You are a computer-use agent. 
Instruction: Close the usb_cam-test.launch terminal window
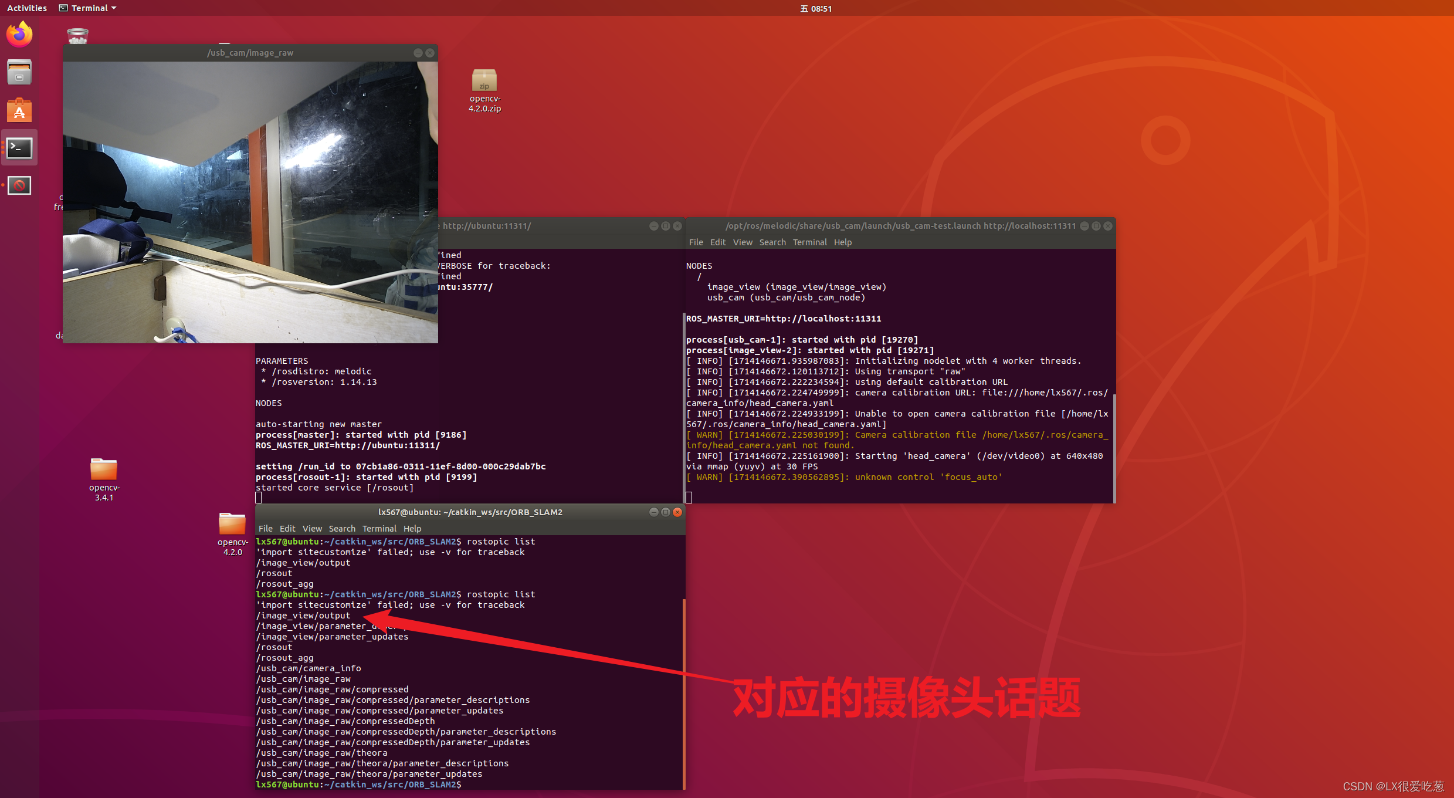coord(1108,226)
